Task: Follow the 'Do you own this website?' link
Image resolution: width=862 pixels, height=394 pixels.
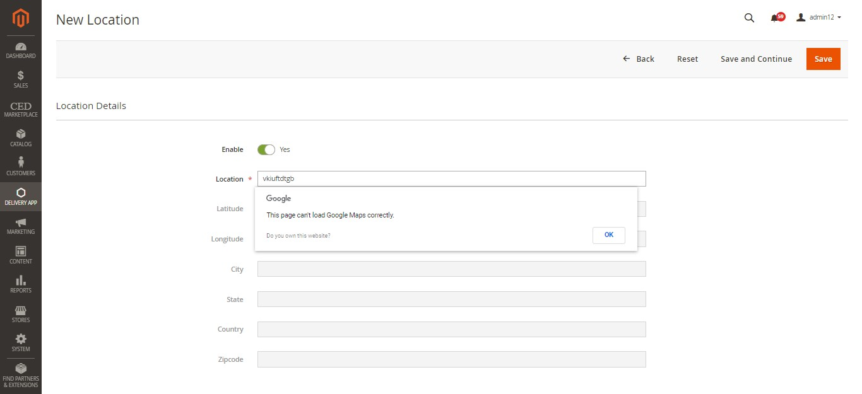Action: click(x=298, y=236)
